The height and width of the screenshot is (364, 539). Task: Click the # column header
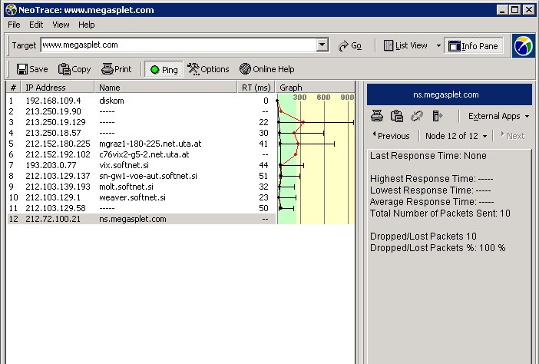[x=13, y=88]
